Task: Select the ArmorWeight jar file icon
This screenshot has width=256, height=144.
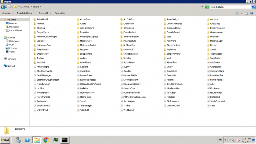Action: point(35,67)
